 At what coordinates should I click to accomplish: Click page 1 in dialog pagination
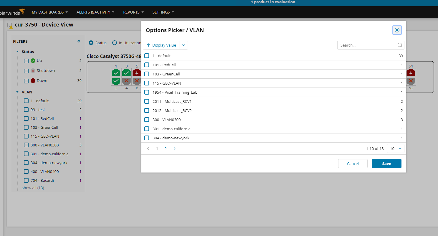pyautogui.click(x=157, y=148)
